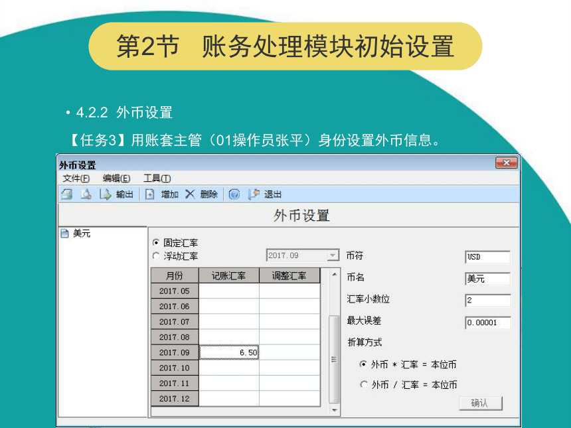The width and height of the screenshot is (571, 428).
Task: Select row 2017.12
Action: pyautogui.click(x=175, y=398)
